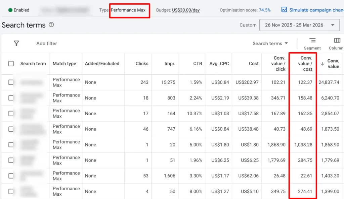Sort by Impr. column header
The image size is (344, 199).
click(170, 64)
